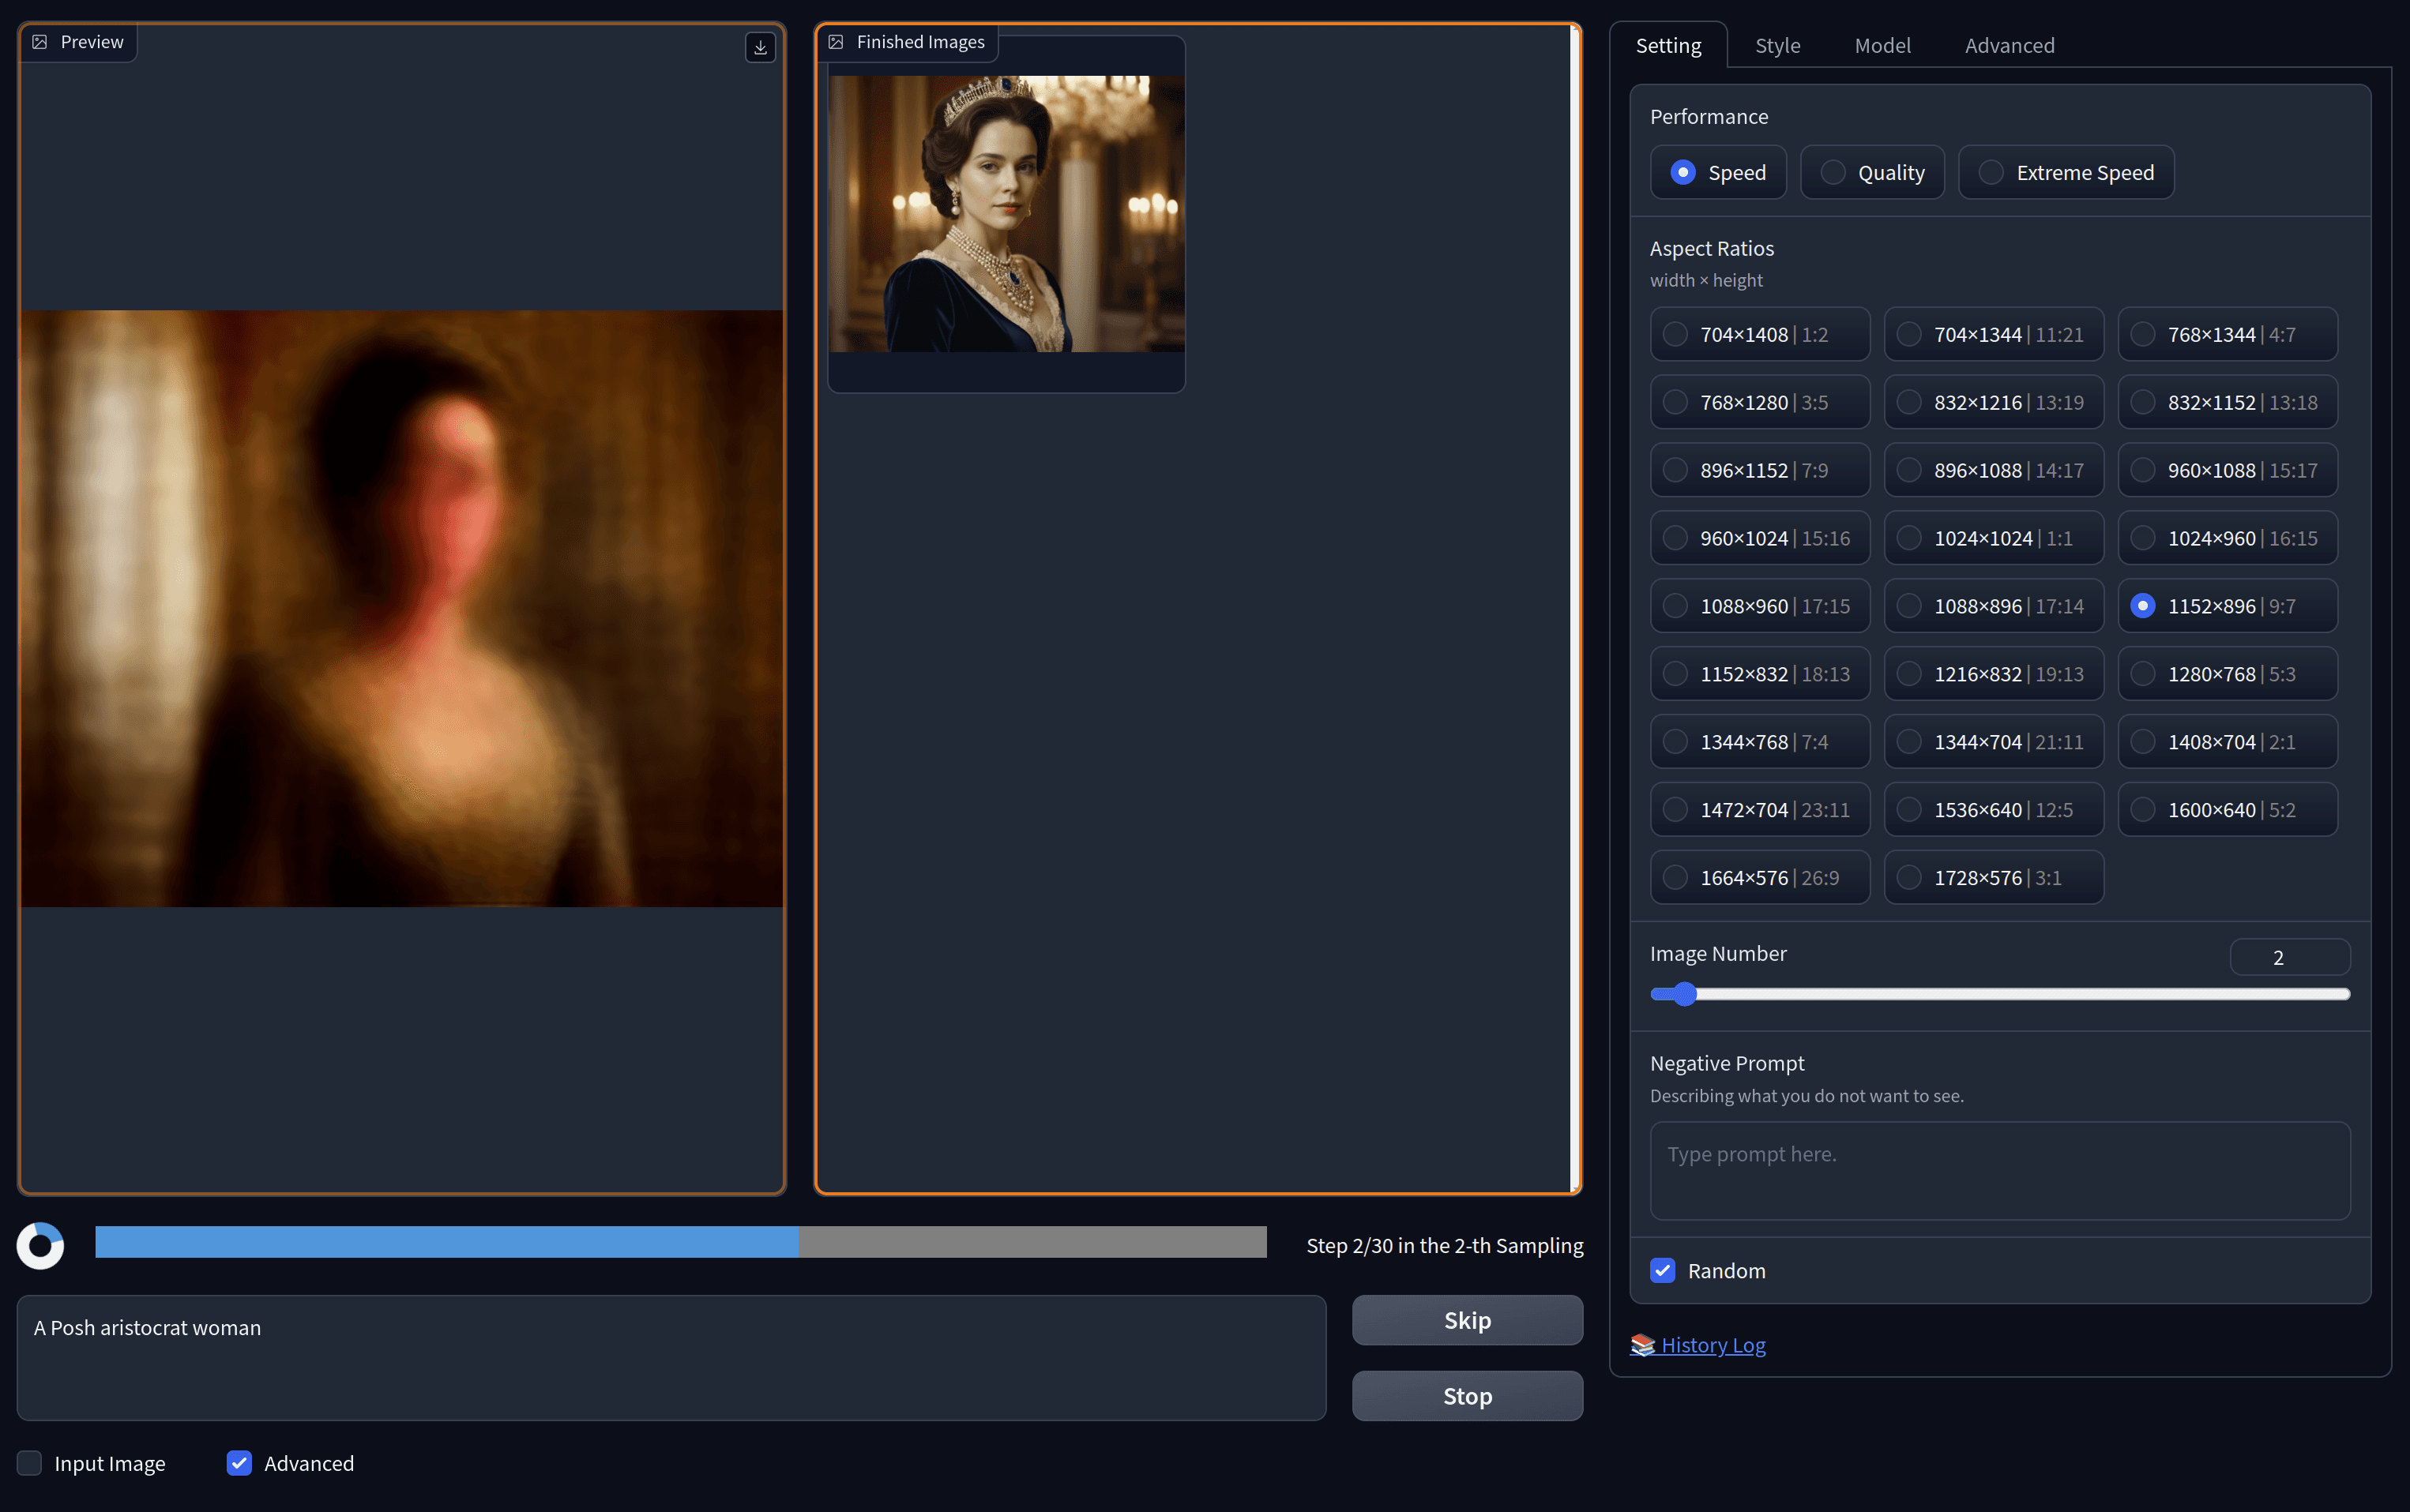Open the finished aristocrat portrait thumbnail
The width and height of the screenshot is (2410, 1512).
pyautogui.click(x=1006, y=212)
